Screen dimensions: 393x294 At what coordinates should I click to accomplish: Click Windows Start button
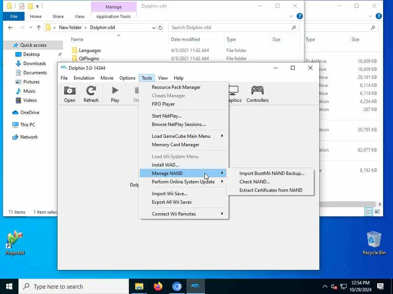[x=9, y=286]
